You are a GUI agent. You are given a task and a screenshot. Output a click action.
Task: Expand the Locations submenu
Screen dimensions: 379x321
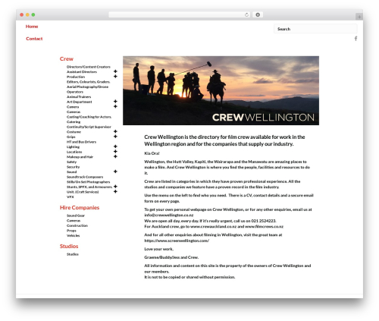(115, 152)
